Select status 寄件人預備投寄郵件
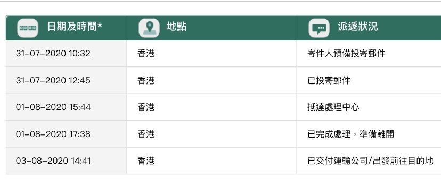 point(346,53)
